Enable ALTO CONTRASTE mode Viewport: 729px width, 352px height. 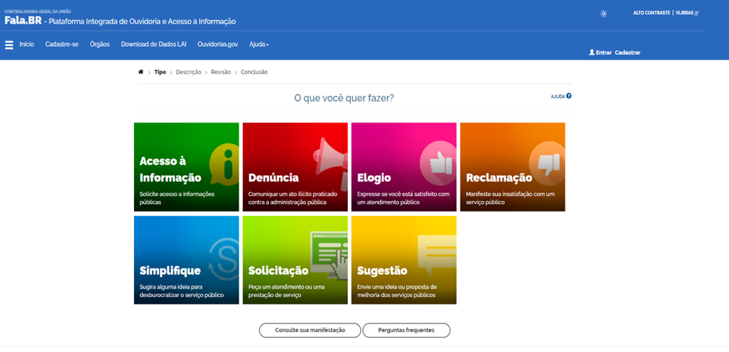point(651,13)
